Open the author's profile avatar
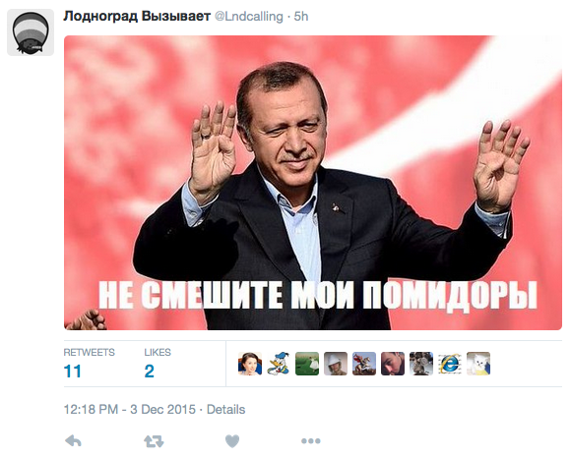The image size is (571, 459). (x=31, y=32)
